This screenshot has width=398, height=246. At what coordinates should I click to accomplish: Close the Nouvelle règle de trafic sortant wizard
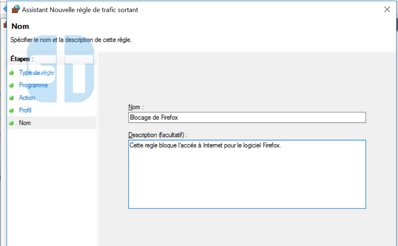[x=387, y=10]
